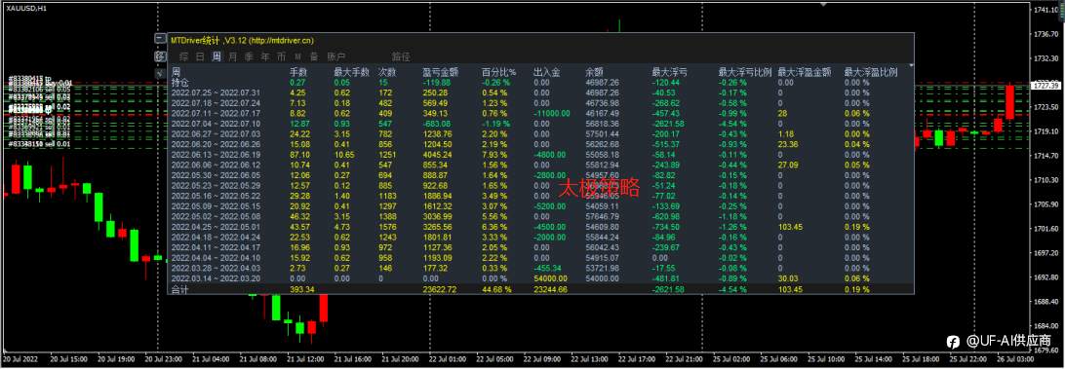Click the 103.45 max floating profit, week 2022.04.25
Screen dimensions: 1065x369
[x=791, y=227]
